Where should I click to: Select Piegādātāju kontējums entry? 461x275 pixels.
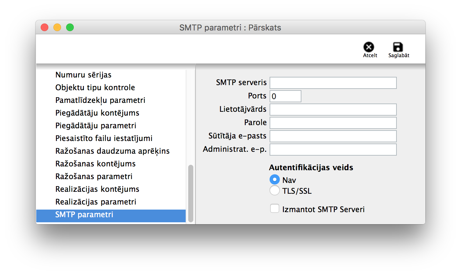97,113
